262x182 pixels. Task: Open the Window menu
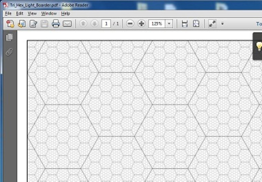49,13
